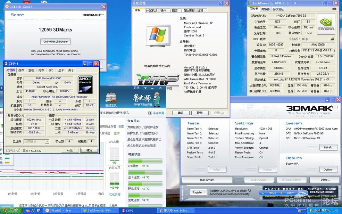Viewport: 342px width, 214px height.
Task: Click the speaker volume icon in the system tray
Action: [x=319, y=211]
